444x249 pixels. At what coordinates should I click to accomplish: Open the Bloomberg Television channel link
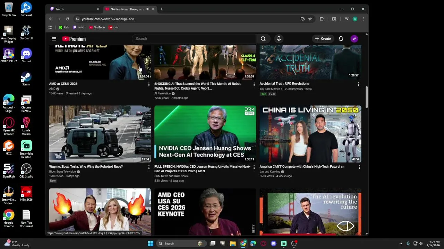coord(62,172)
